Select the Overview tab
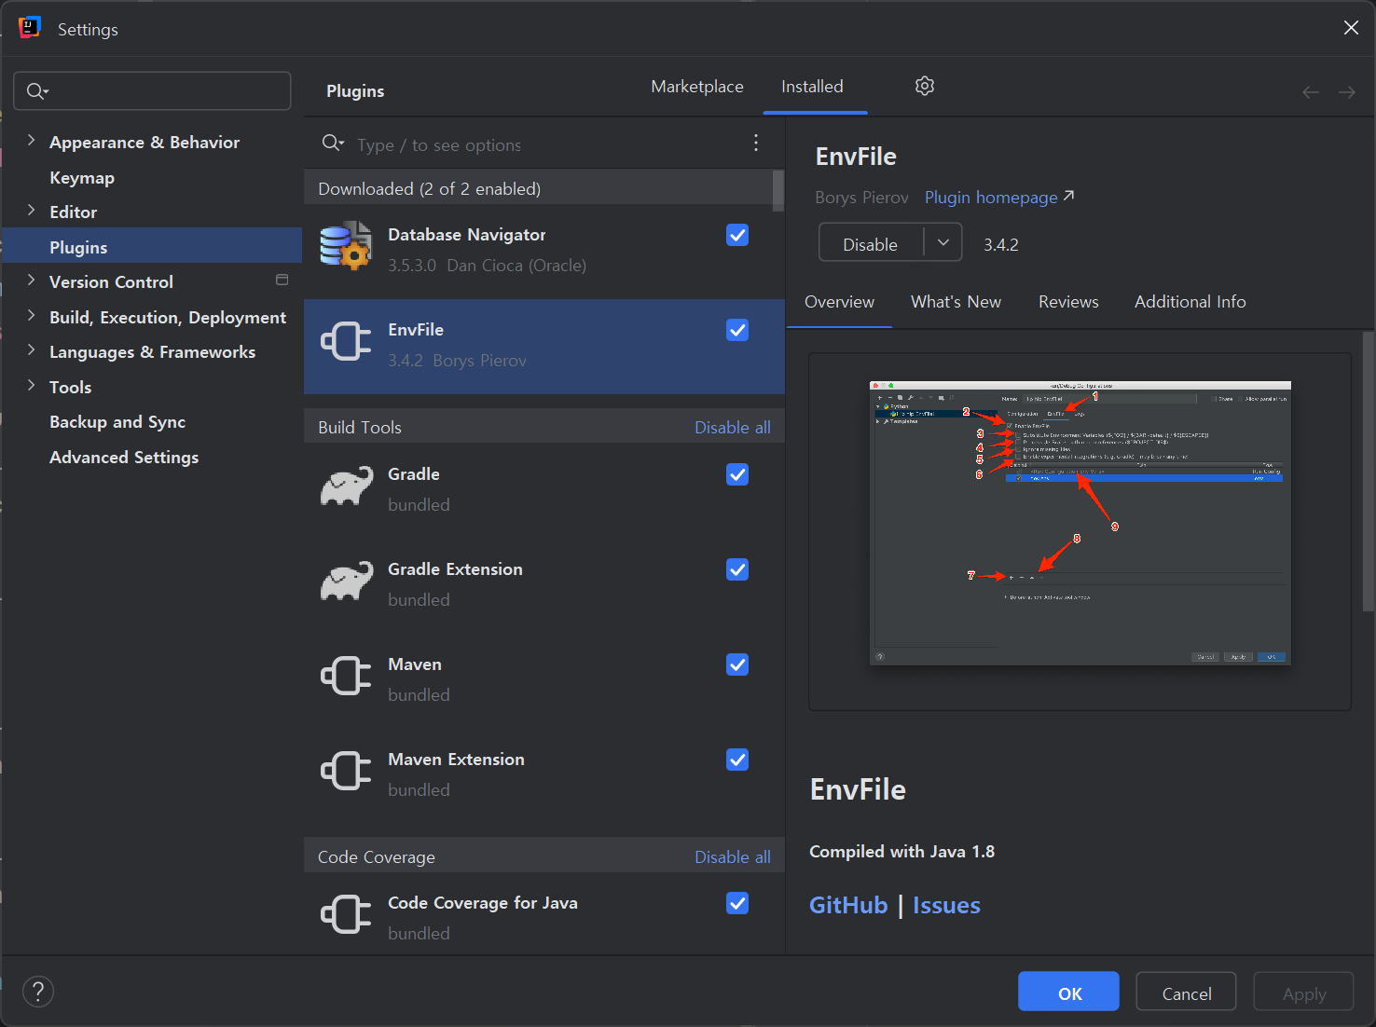This screenshot has width=1376, height=1027. tap(839, 302)
